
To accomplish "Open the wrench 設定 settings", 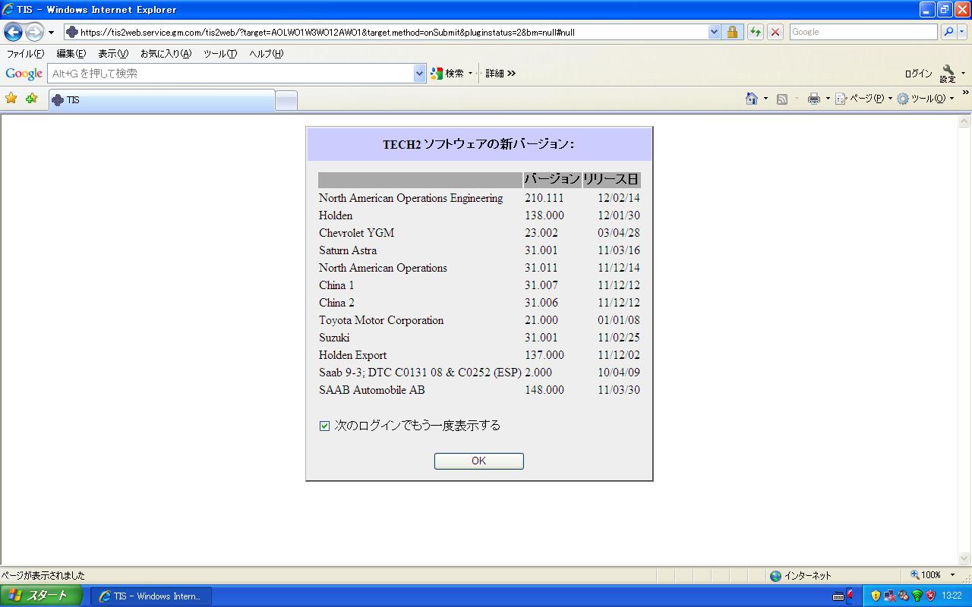I will point(948,74).
